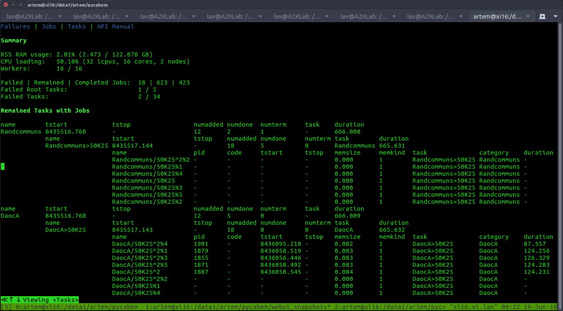Select the Randcommuns/50K25%2 job name
The image size is (563, 311).
click(x=147, y=202)
